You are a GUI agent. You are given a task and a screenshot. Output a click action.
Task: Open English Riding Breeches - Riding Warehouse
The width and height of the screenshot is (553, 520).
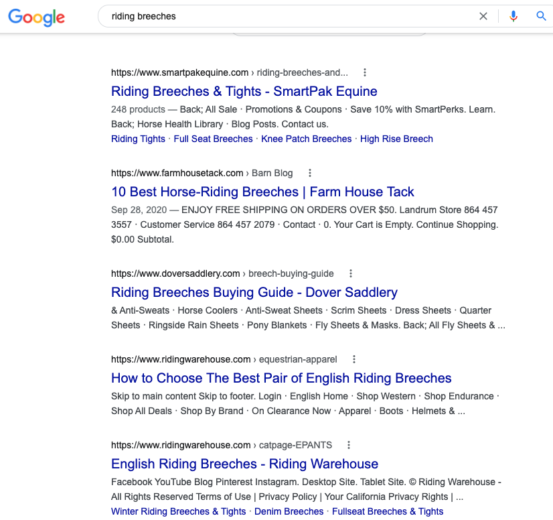click(244, 464)
